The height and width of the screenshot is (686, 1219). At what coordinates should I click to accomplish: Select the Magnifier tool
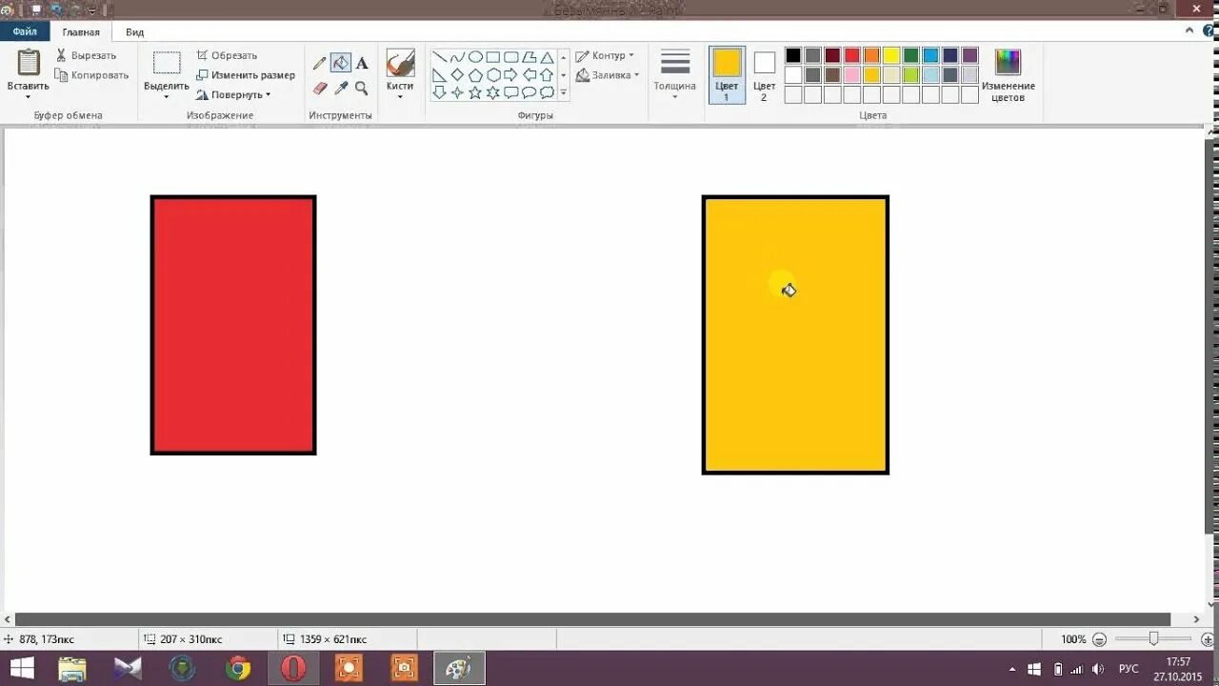[x=362, y=88]
